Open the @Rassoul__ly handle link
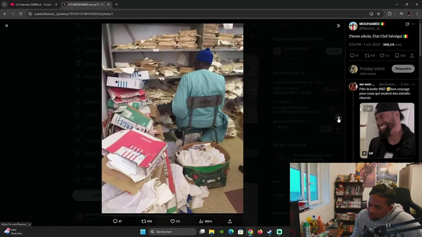The width and height of the screenshot is (422, 237). pos(370,28)
